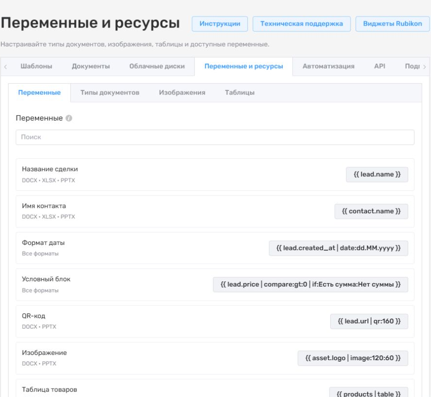Switch to the API tab
This screenshot has width=431, height=397.
click(380, 66)
